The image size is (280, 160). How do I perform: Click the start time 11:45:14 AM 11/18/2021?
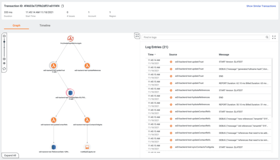coord(39,12)
